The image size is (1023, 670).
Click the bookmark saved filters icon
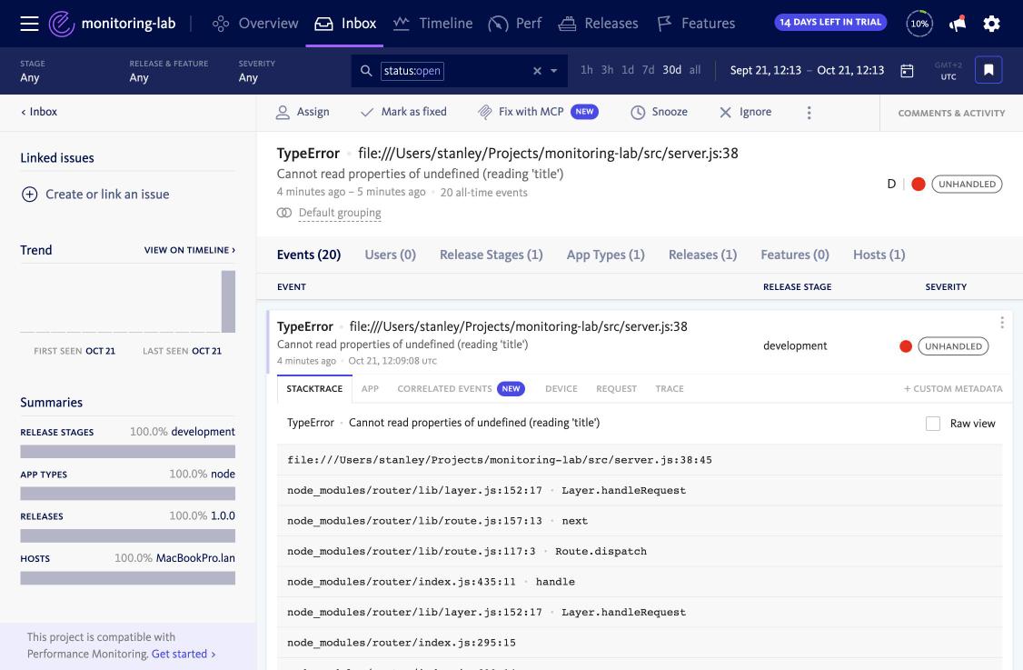coord(988,70)
